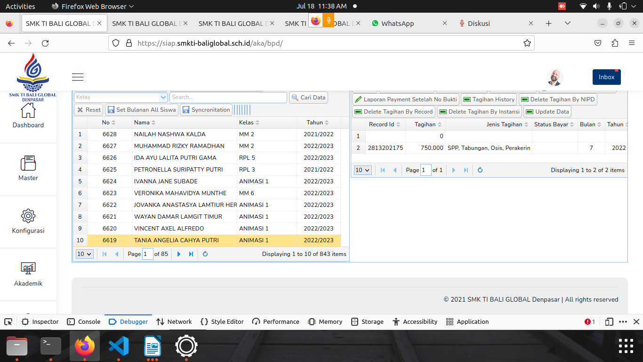Expand the Kelas dropdown filter

click(163, 98)
